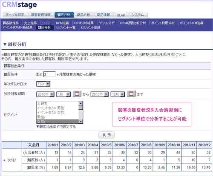Open the シェア submenu item
Screen dimensions: 213x176
click(x=46, y=23)
